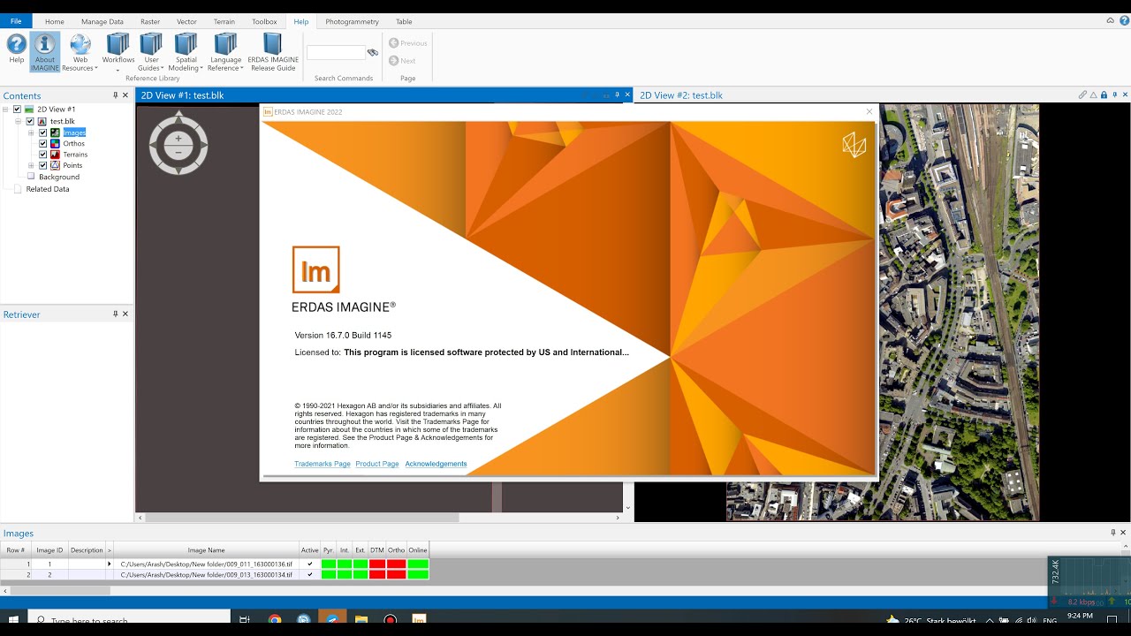Expand the Images tree node
The width and height of the screenshot is (1131, 636).
pyautogui.click(x=31, y=132)
